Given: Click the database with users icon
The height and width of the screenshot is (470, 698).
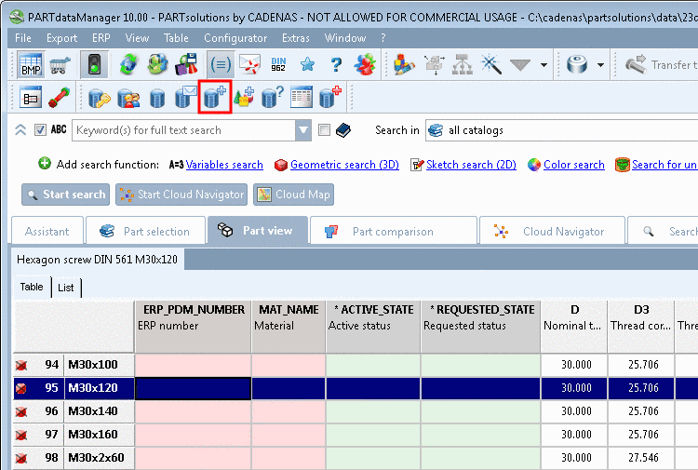Looking at the screenshot, I should tap(128, 98).
